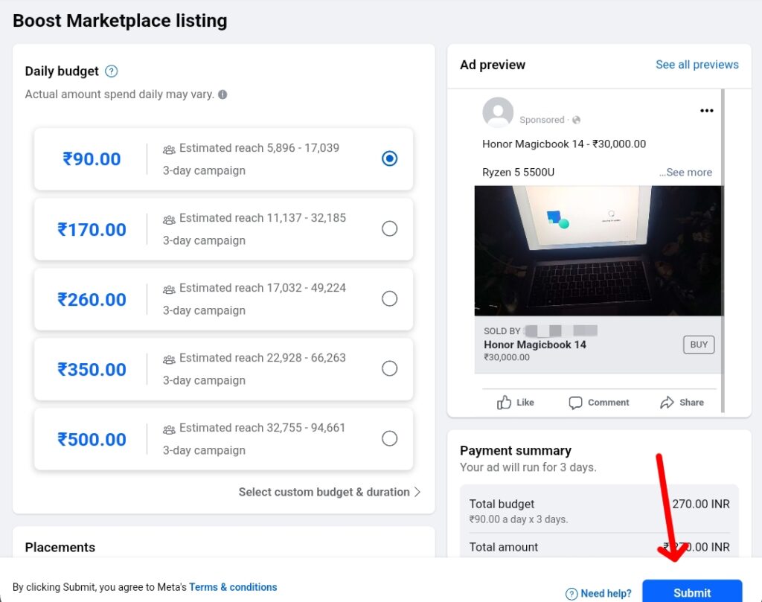This screenshot has height=602, width=762.
Task: Click 'Estimated reach 22,928 - 66,263' text
Action: pyautogui.click(x=263, y=358)
